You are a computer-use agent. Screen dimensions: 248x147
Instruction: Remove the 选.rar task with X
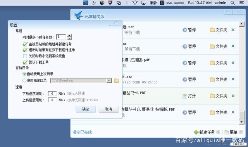(233, 29)
